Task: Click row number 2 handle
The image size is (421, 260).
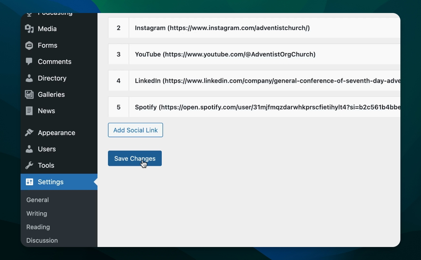Action: [118, 28]
